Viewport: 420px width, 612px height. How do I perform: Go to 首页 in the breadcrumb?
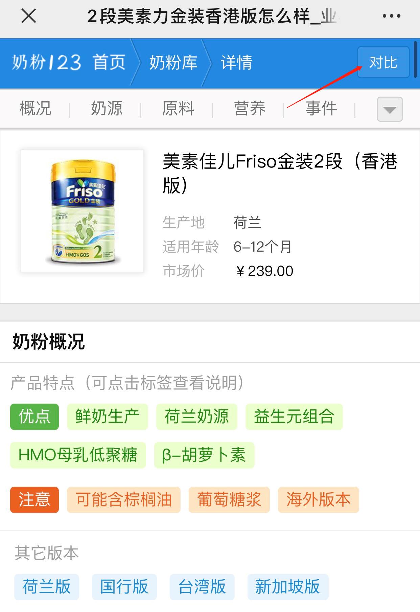coord(109,62)
